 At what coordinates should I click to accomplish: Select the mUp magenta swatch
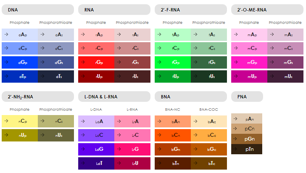tap(249, 77)
